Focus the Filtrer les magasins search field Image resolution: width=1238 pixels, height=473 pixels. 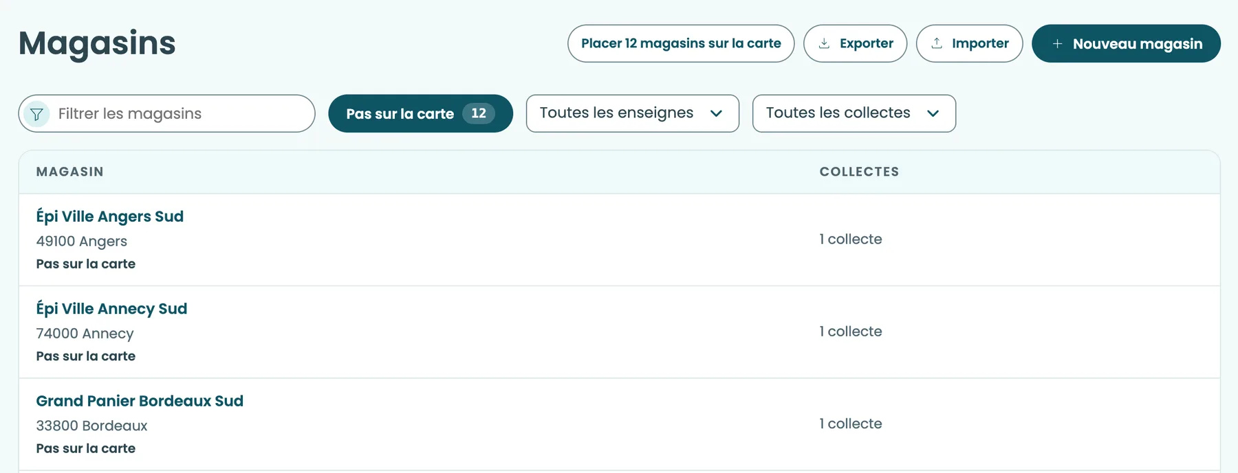pyautogui.click(x=166, y=113)
